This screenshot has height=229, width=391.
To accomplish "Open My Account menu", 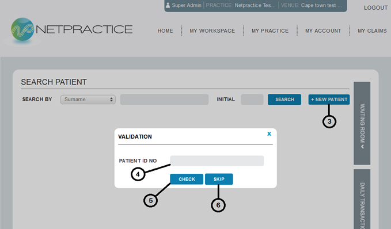I will click(323, 31).
